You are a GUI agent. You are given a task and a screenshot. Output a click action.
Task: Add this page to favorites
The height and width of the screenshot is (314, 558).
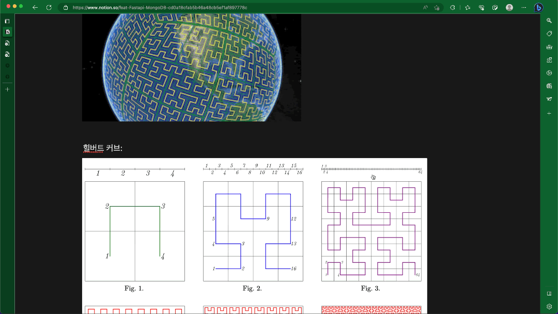pyautogui.click(x=437, y=7)
